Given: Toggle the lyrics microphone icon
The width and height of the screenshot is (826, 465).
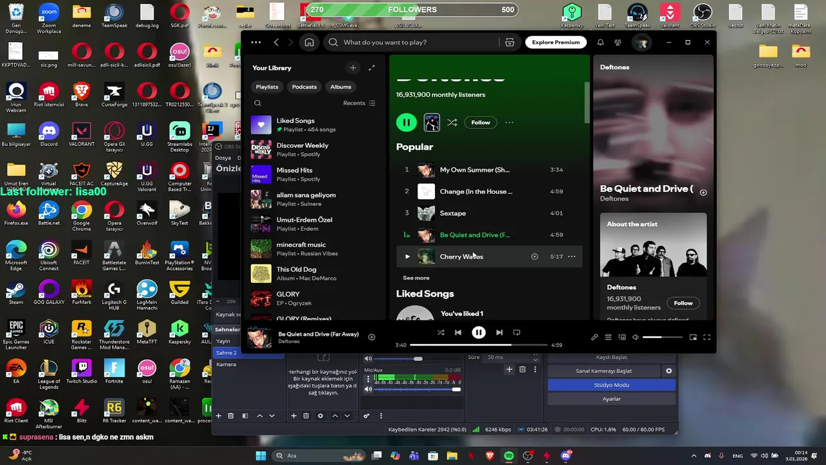Looking at the screenshot, I should (x=594, y=337).
